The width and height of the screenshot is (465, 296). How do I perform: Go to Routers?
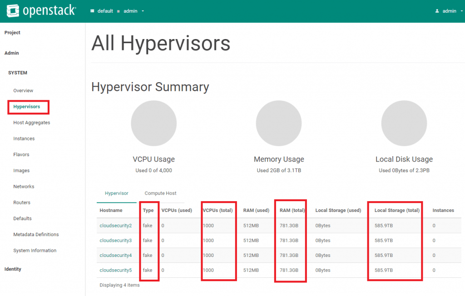[22, 202]
